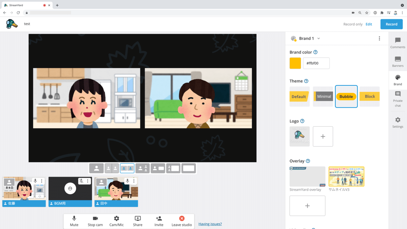Screen dimensions: 407x229
Task: Bookmark this page with the star icon
Action: [x=367, y=13]
